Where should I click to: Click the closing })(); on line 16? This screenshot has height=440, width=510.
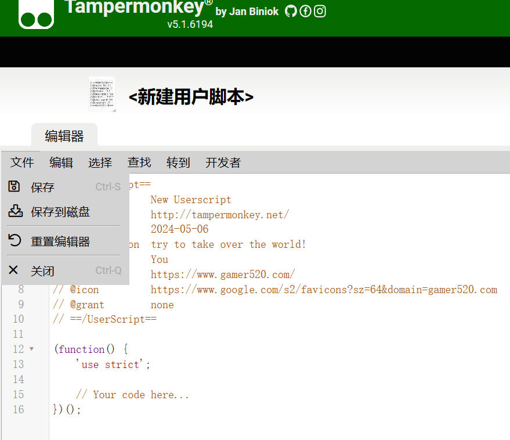point(67,409)
